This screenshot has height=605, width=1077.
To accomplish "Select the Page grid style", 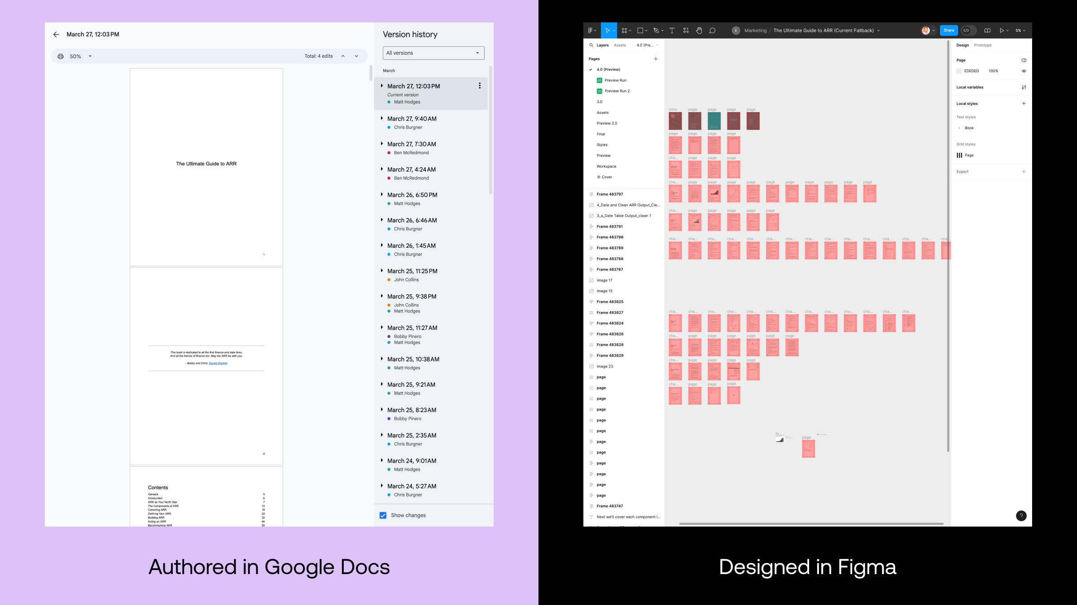I will [x=965, y=155].
